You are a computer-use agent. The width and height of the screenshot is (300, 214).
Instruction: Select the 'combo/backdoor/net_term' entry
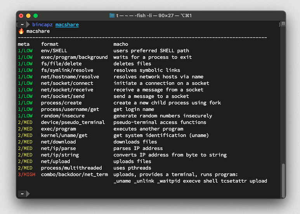[x=75, y=174]
